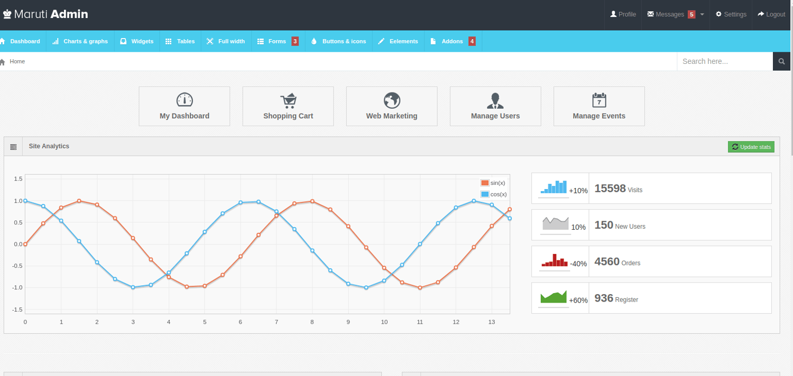Click the search magnifier button
The image size is (793, 376).
click(x=782, y=61)
